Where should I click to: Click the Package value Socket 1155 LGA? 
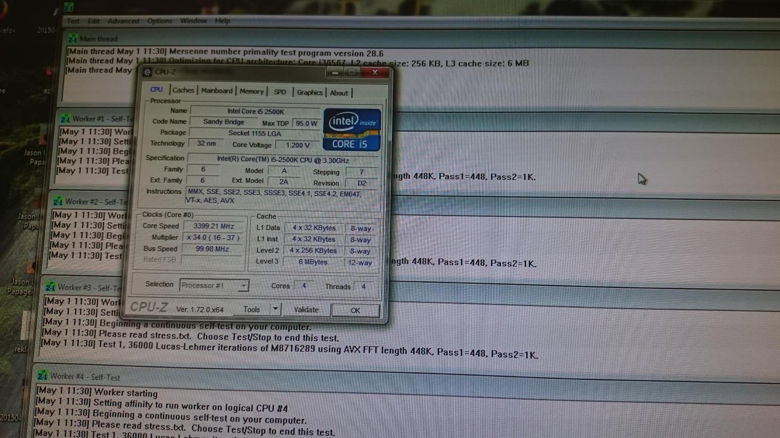tap(254, 133)
